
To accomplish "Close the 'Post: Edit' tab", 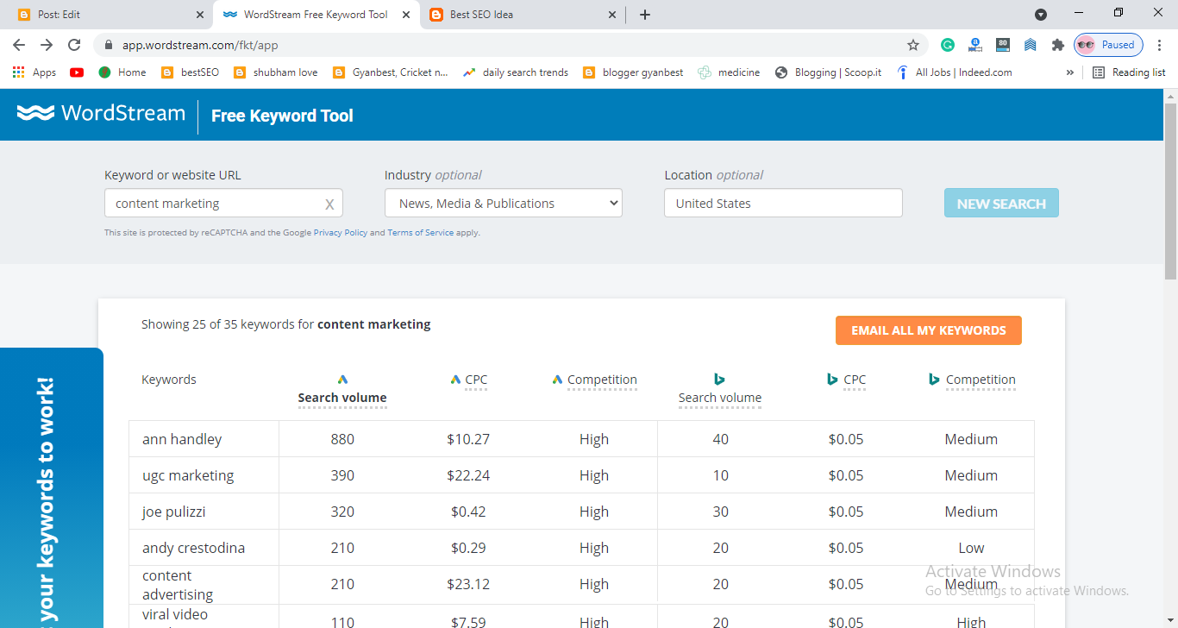I will click(x=200, y=15).
